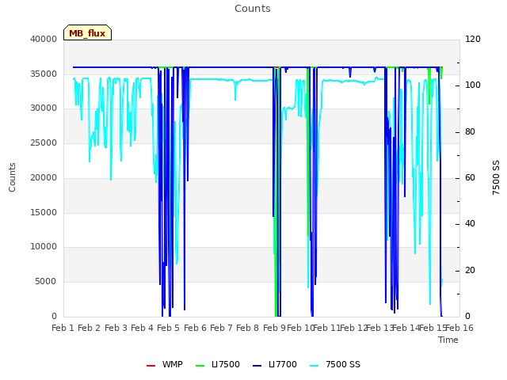Click the Feb 8 x-axis tick label
Viewport: 507px width, 380px height.
pos(247,328)
